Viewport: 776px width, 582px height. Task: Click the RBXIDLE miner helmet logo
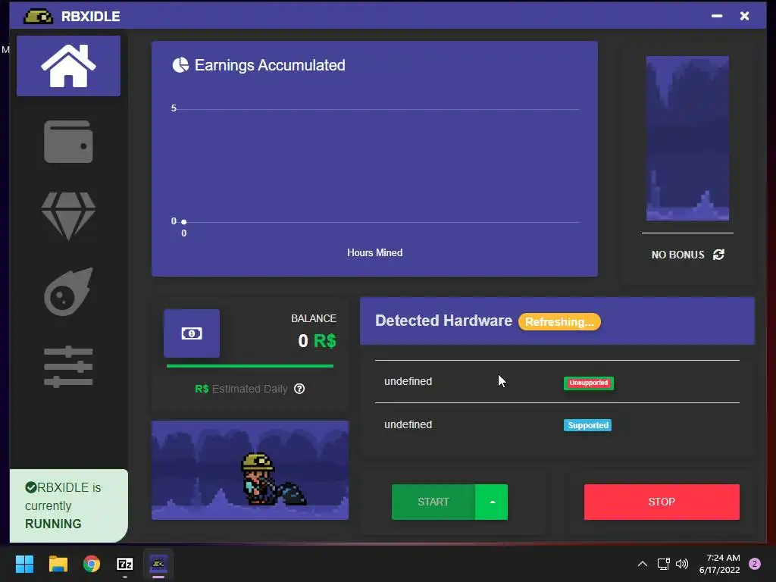pos(38,16)
